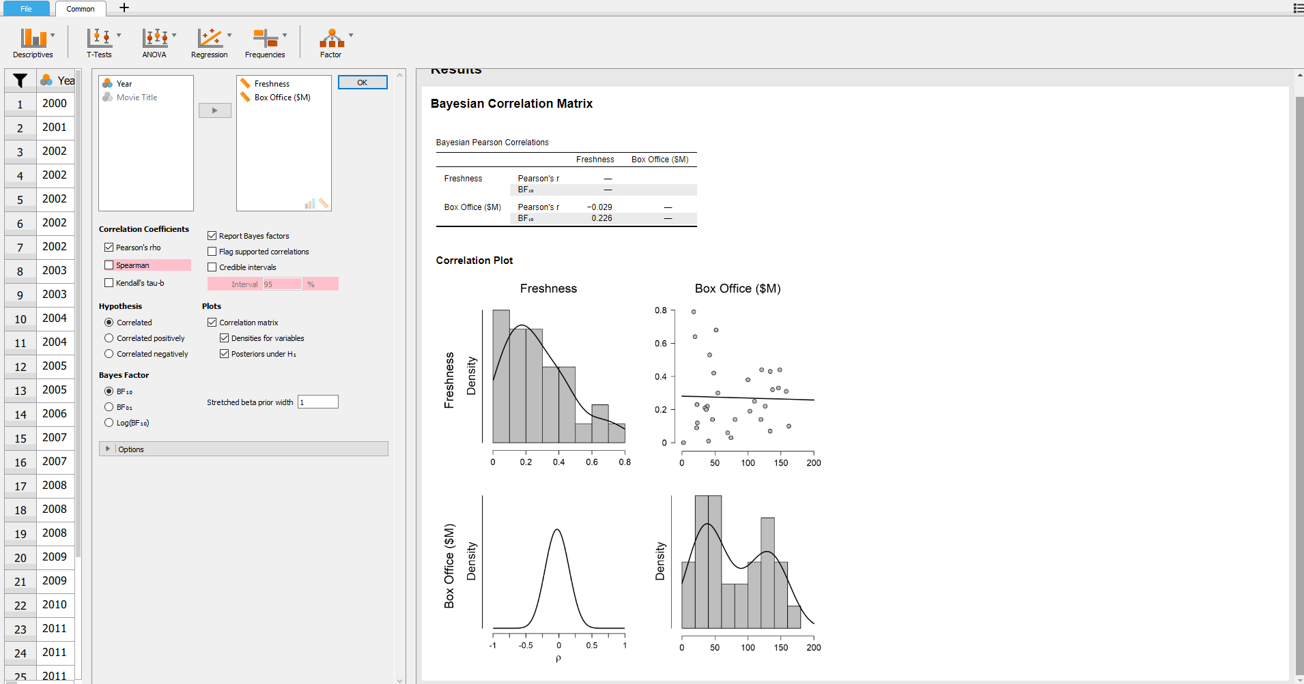Click the Stretched beta prior width field
The width and height of the screenshot is (1304, 684).
pos(317,402)
